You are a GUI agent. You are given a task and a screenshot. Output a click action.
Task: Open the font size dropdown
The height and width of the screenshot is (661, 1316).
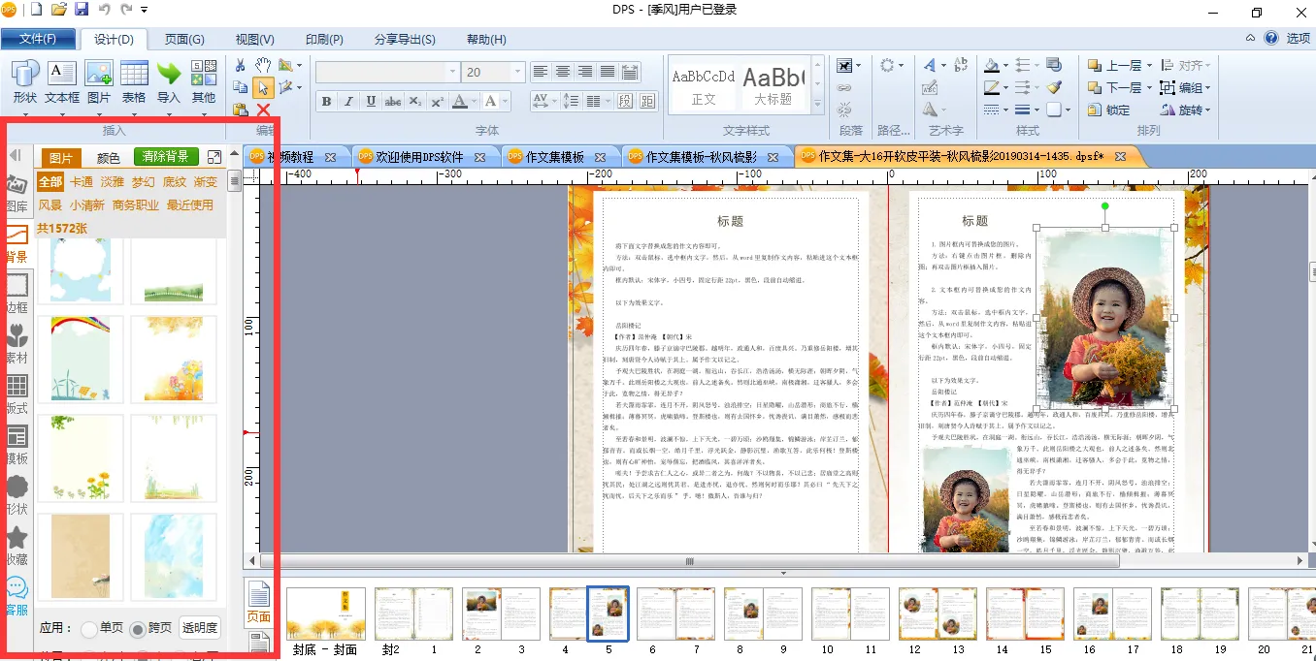516,73
